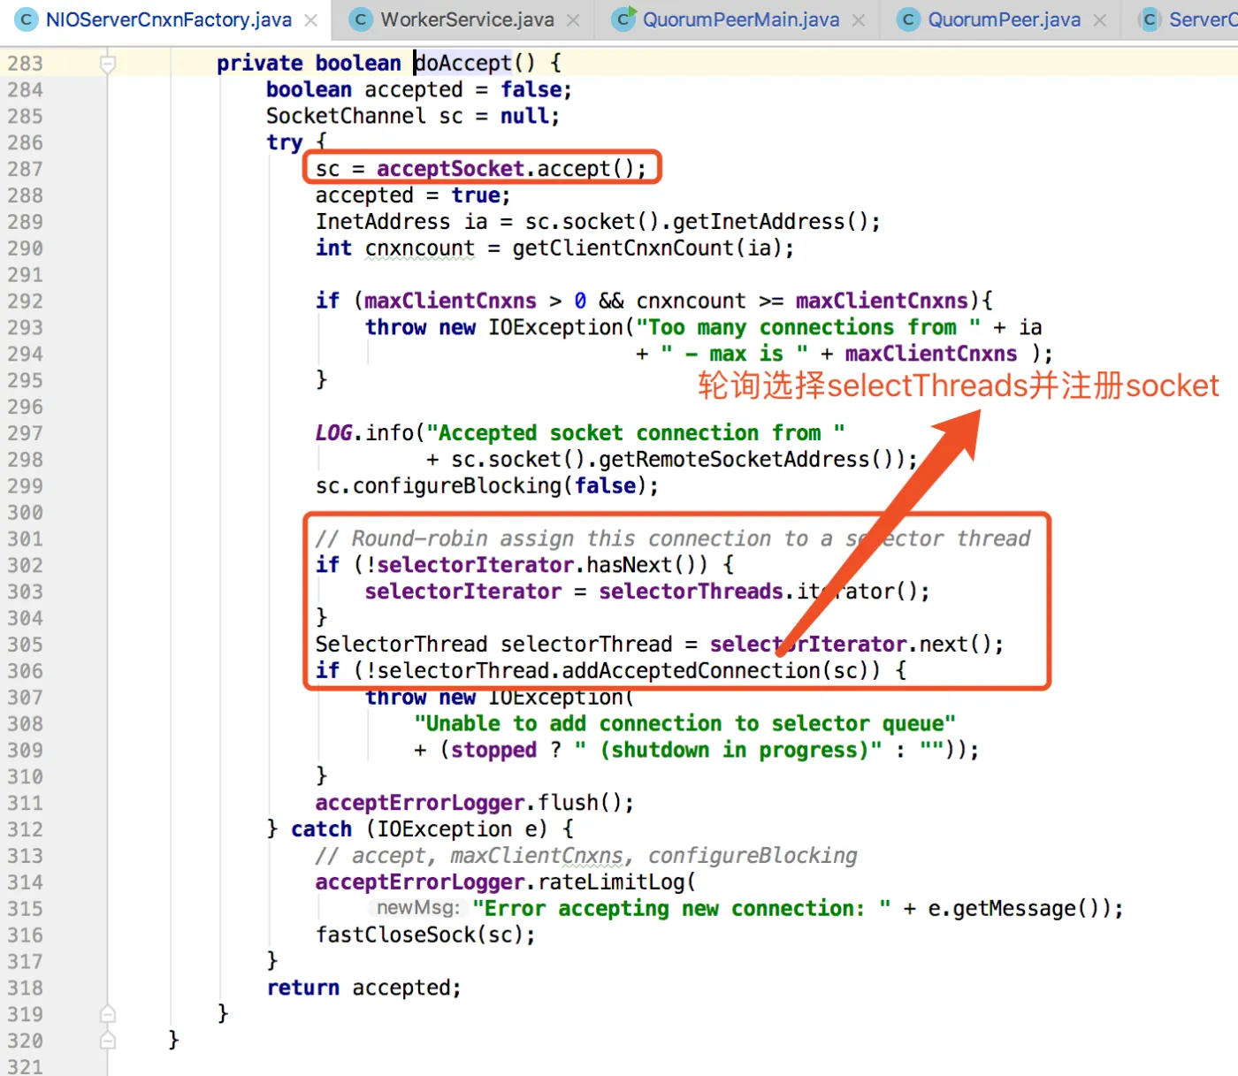Click the class icon on the partially visible ServerC tab

[1150, 19]
